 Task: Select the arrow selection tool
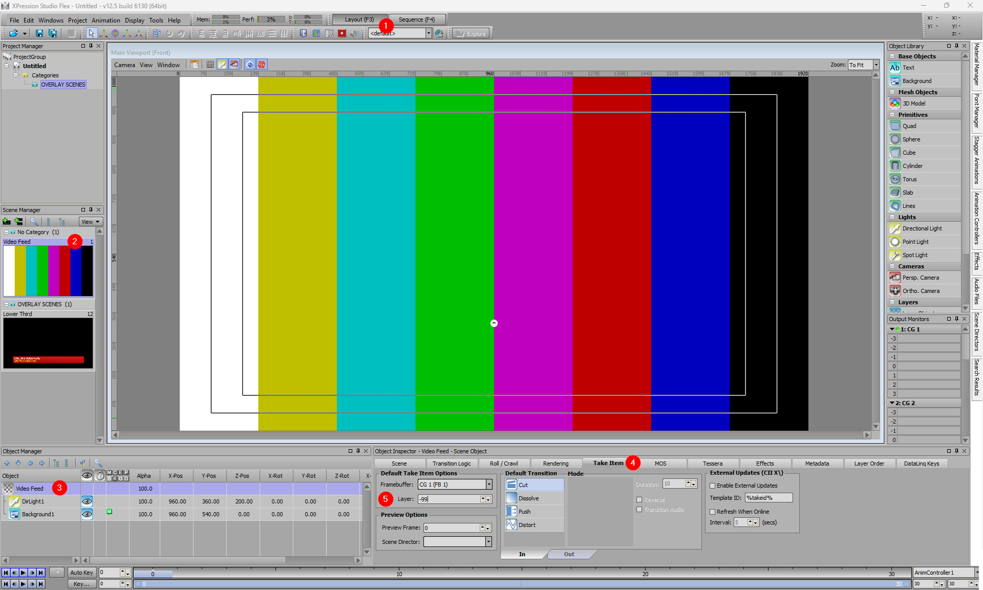click(x=91, y=33)
